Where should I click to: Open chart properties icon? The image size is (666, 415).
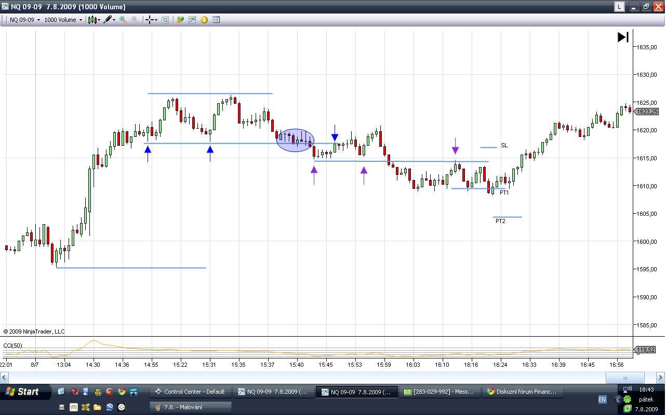[x=216, y=20]
